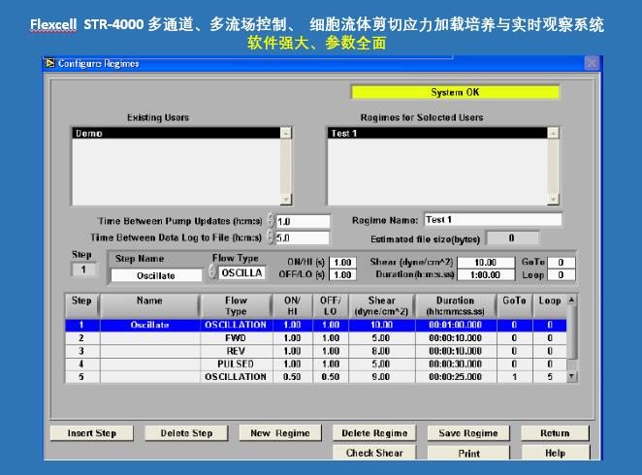
Task: Click the Time Between Pump Updates stepper arrows
Action: 271,221
